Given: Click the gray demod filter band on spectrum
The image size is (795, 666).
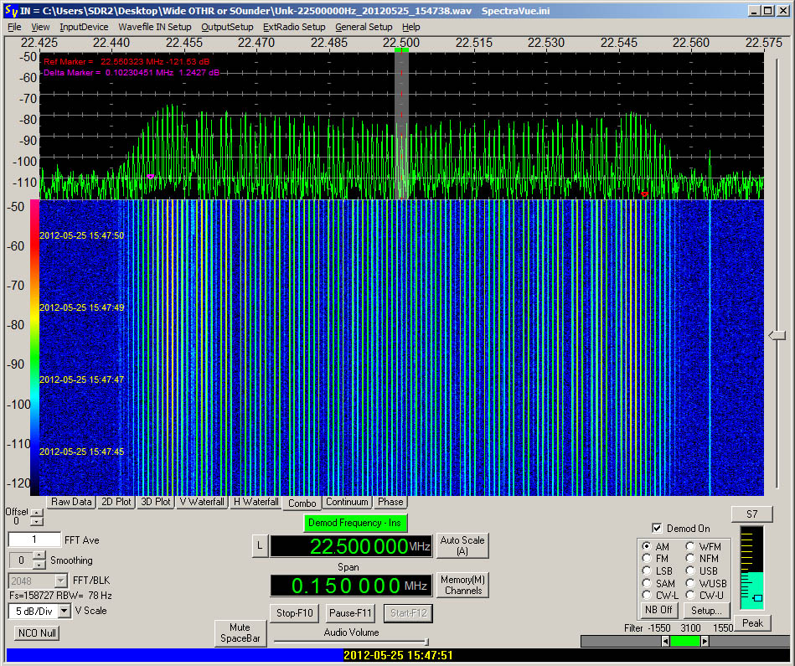Looking at the screenshot, I should [x=401, y=126].
